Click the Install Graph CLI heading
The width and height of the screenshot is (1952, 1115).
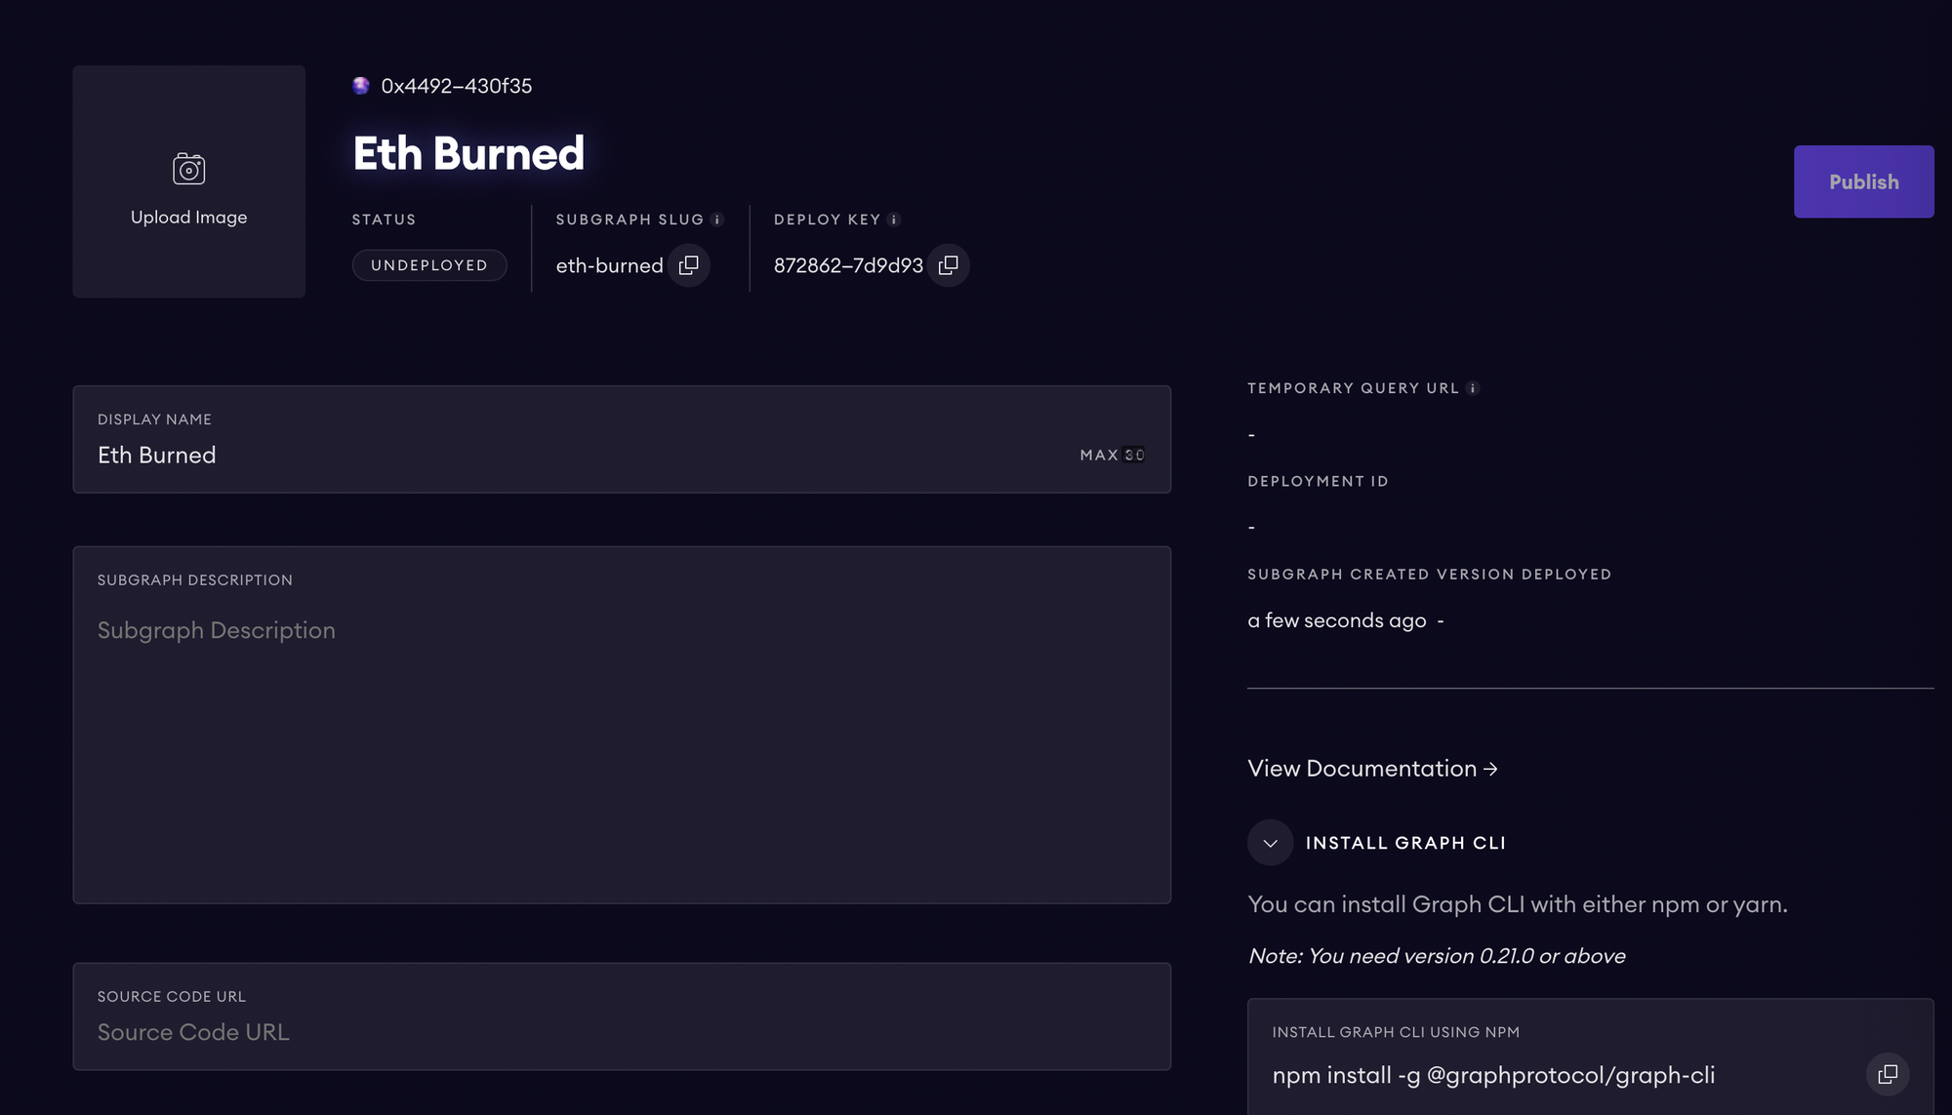1405,843
